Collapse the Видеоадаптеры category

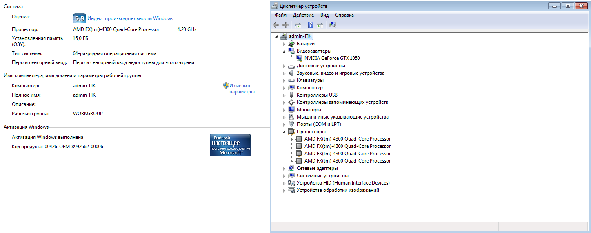(x=284, y=51)
